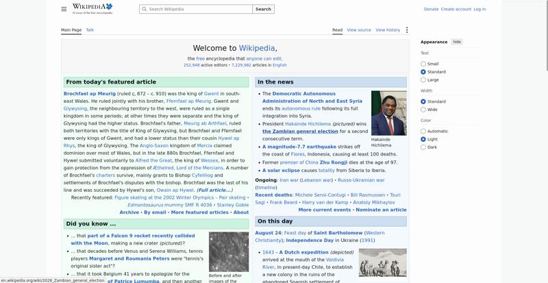Click the More featured articles link

(199, 212)
